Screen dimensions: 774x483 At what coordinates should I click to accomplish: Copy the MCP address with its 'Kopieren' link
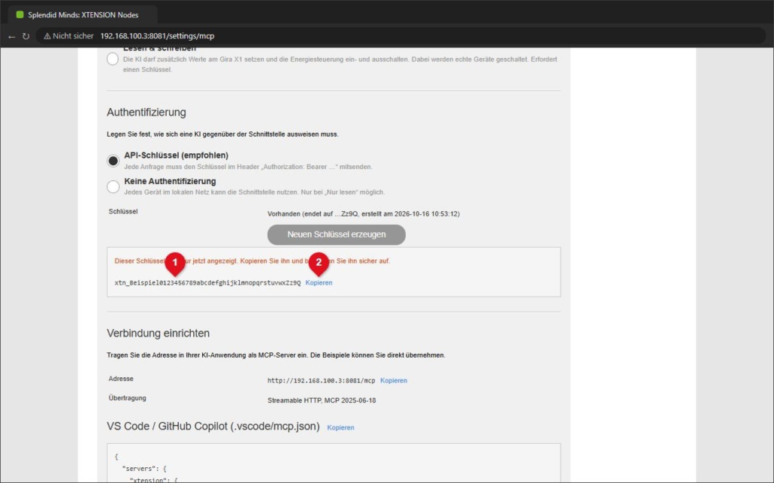pyautogui.click(x=394, y=380)
